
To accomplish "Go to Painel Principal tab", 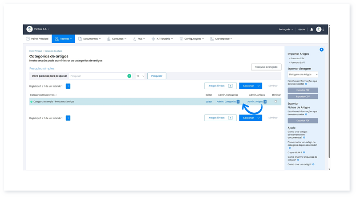I will 37,39.
